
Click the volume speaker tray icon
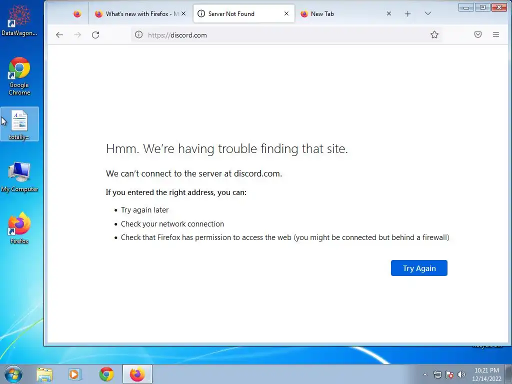[461, 374]
